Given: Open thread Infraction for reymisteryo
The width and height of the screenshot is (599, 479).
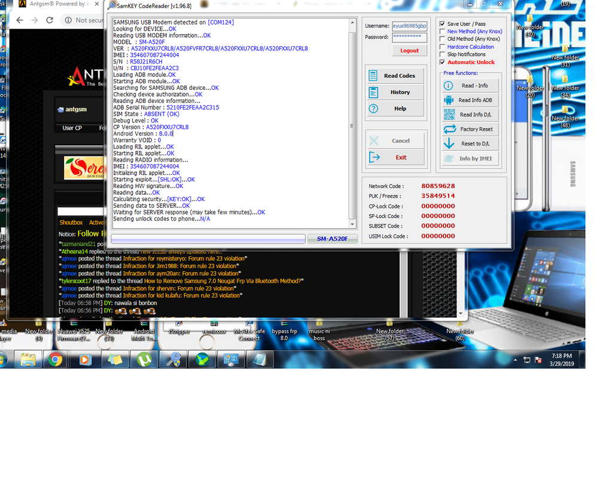Looking at the screenshot, I should [x=183, y=259].
